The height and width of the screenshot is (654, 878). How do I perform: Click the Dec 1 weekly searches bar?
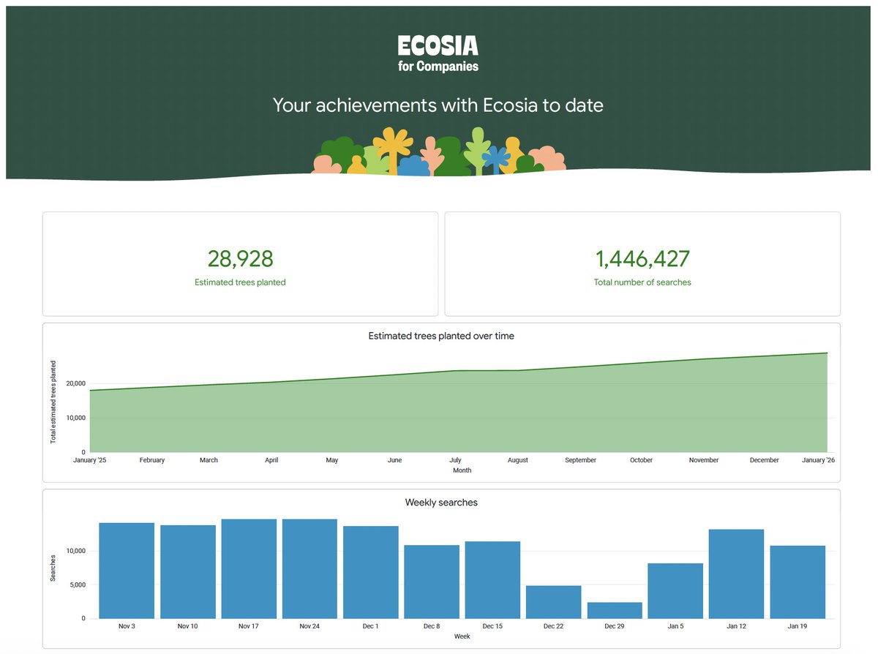[371, 572]
